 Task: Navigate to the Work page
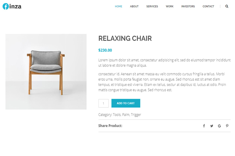(169, 6)
